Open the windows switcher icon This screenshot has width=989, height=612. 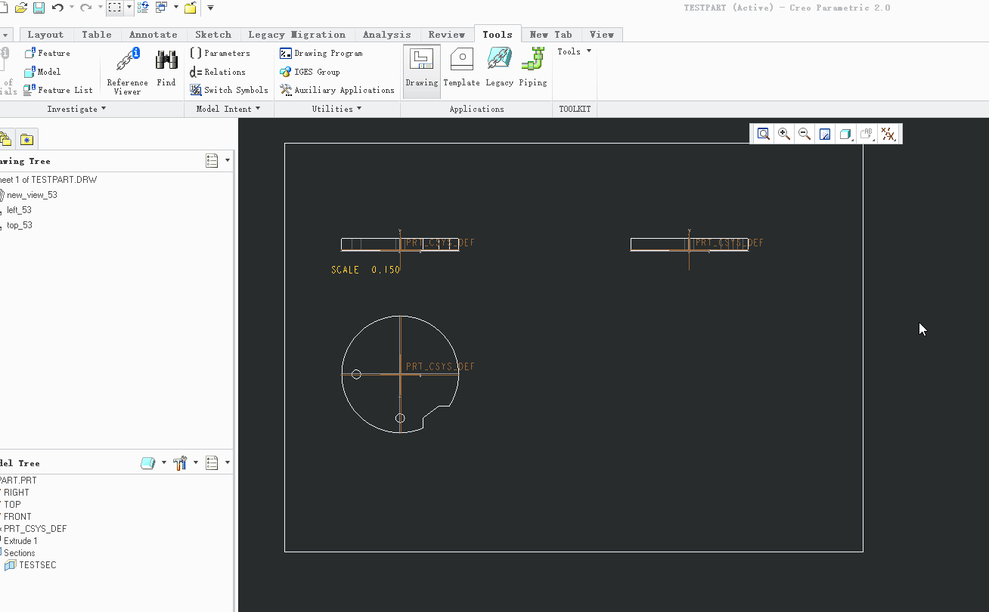point(162,8)
